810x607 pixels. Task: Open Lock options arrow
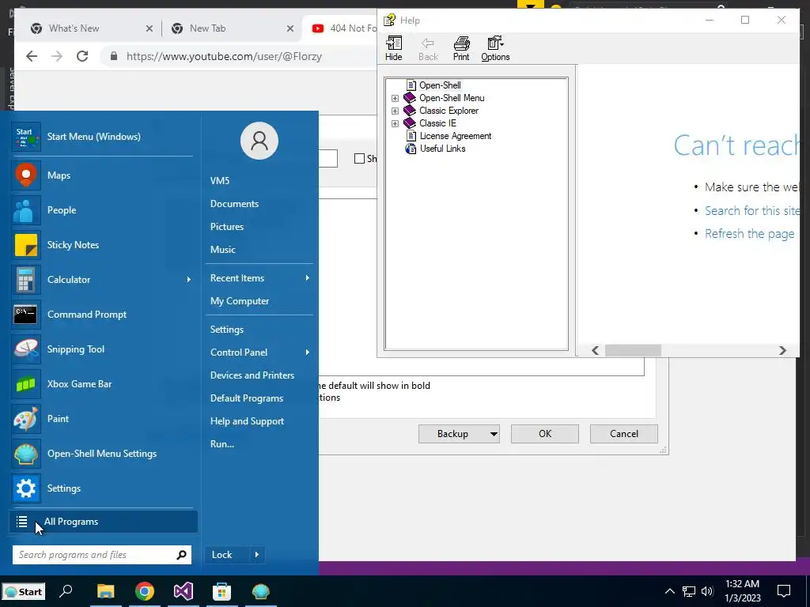257,555
